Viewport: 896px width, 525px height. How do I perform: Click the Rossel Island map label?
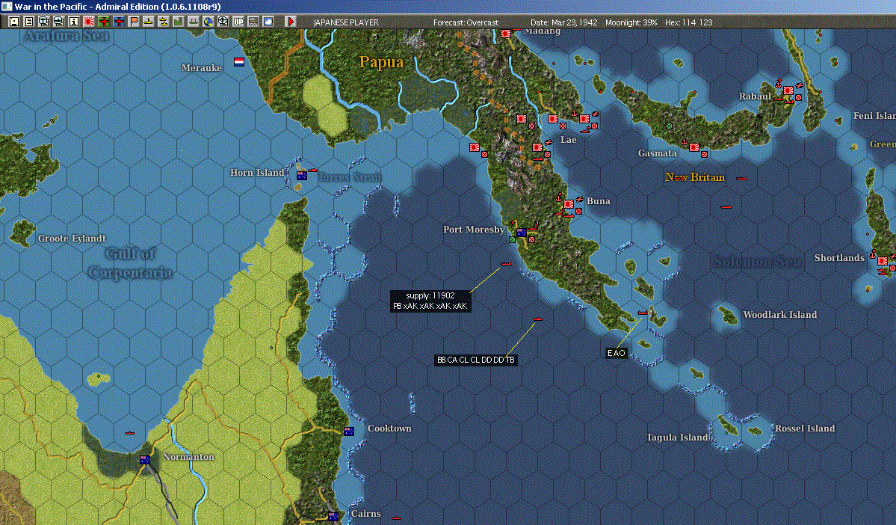tap(805, 429)
